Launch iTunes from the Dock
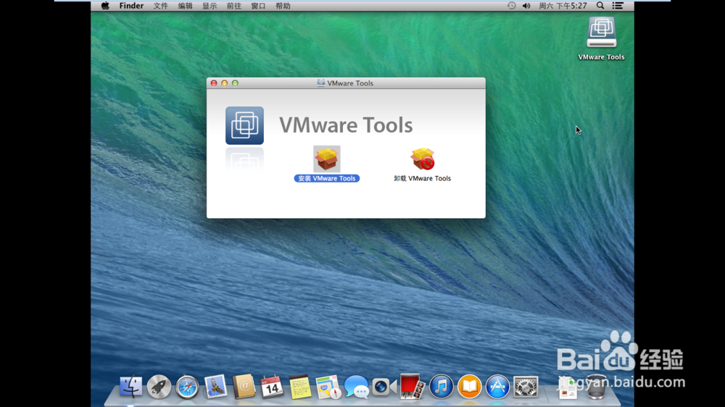725x407 pixels. click(x=441, y=386)
